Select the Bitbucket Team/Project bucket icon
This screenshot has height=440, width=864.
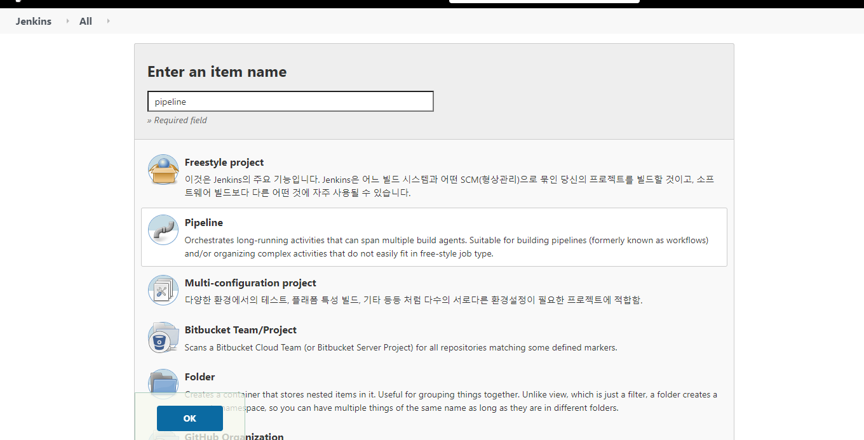[x=163, y=337]
